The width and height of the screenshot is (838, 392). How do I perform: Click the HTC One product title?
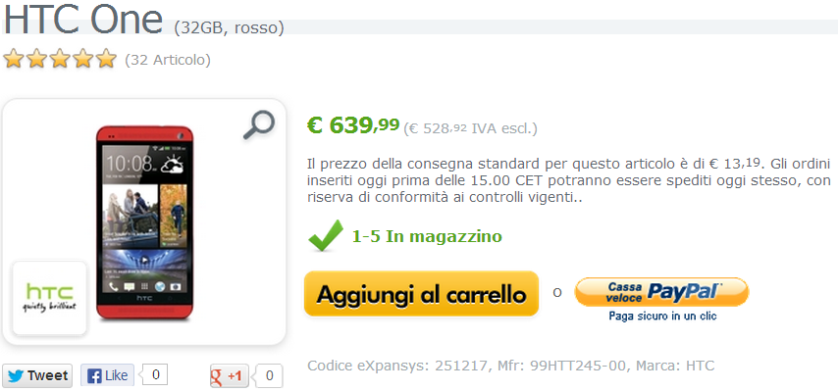pos(82,19)
